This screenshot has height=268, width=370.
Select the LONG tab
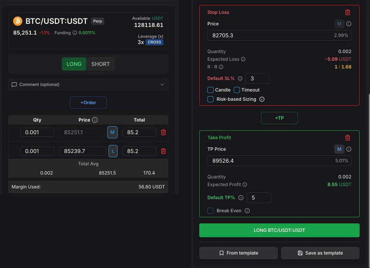click(x=74, y=64)
